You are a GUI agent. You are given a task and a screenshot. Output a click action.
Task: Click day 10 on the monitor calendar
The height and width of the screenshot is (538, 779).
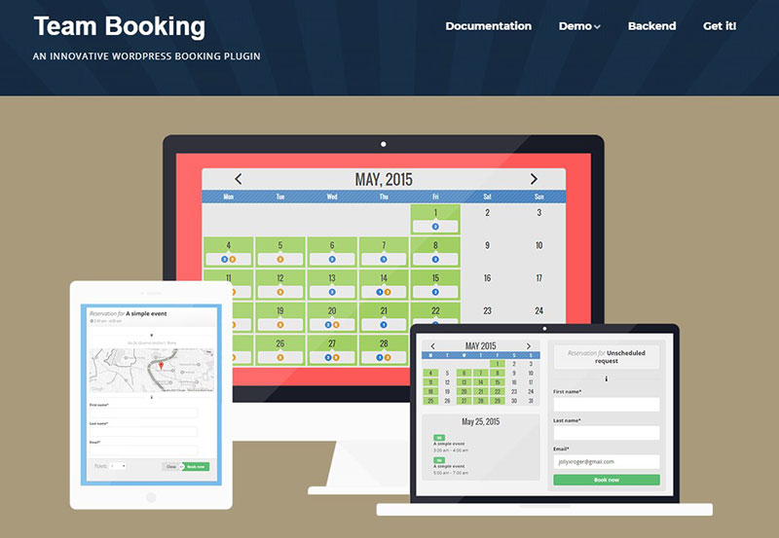pos(539,245)
